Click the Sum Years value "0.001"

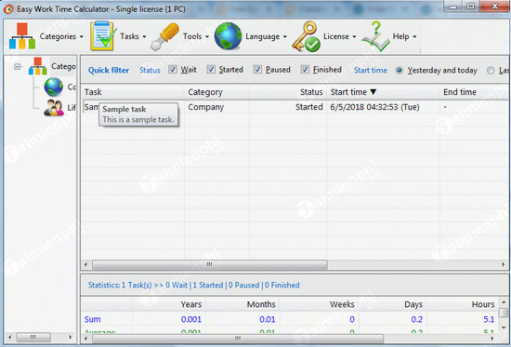tap(191, 319)
